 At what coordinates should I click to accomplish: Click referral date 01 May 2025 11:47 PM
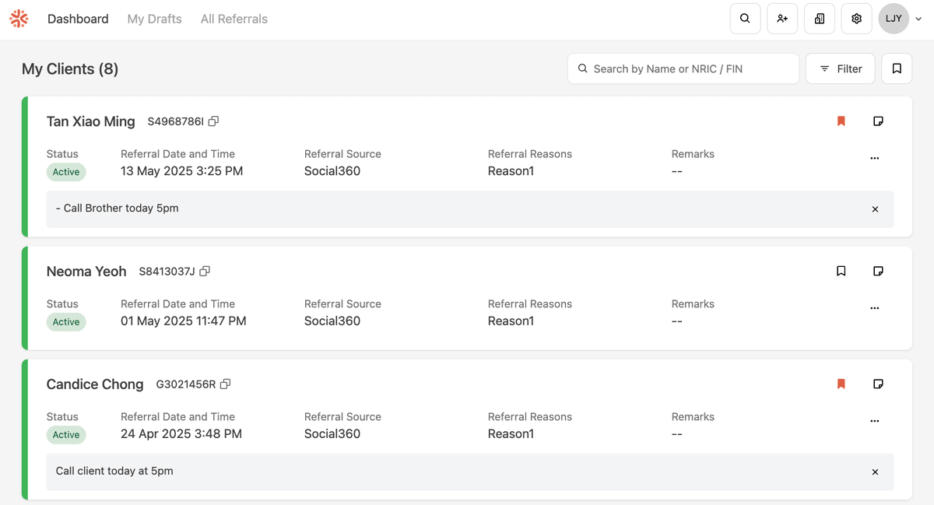point(184,321)
